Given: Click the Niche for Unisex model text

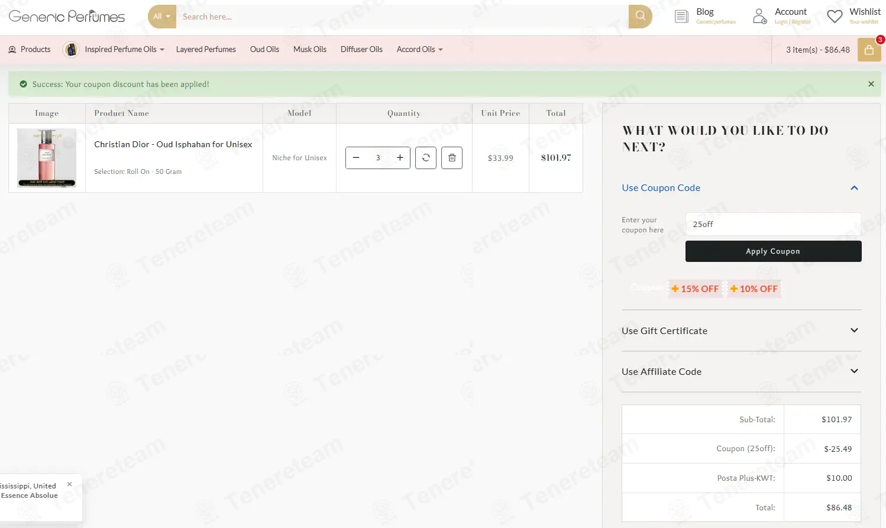Looking at the screenshot, I should click(299, 158).
